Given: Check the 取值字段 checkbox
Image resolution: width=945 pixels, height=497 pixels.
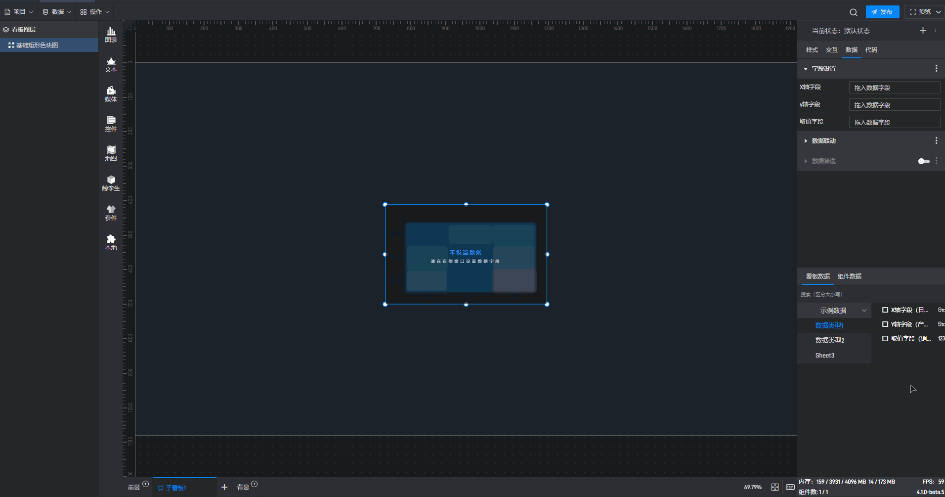Looking at the screenshot, I should click(x=885, y=339).
